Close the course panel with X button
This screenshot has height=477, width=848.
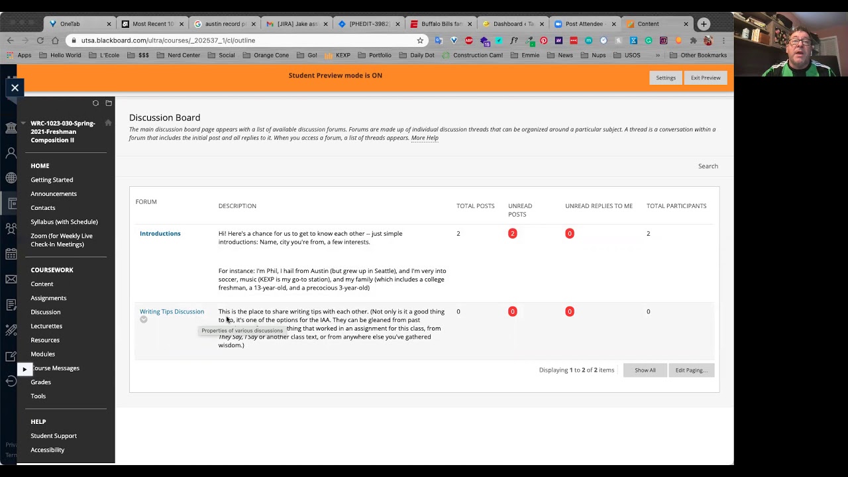click(15, 87)
